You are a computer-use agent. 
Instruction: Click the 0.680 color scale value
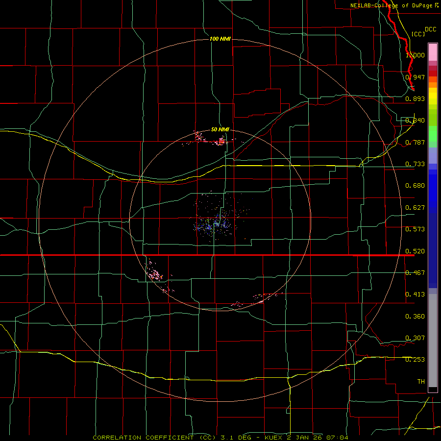click(415, 186)
